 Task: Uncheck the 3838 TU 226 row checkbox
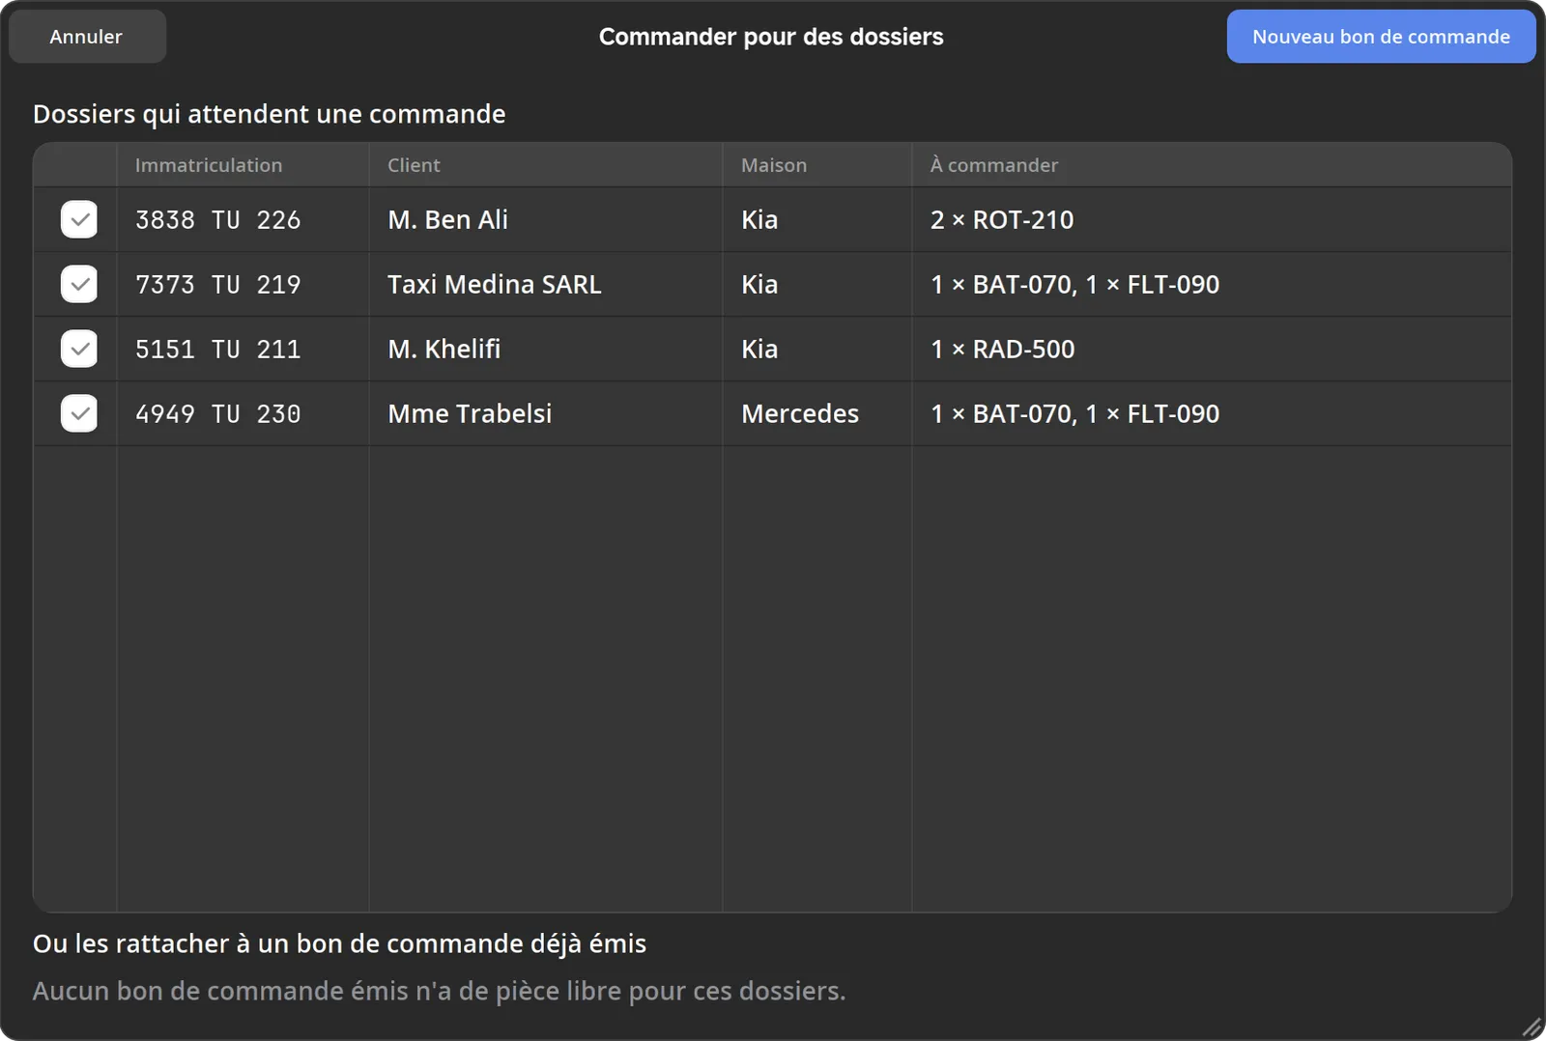pyautogui.click(x=79, y=220)
